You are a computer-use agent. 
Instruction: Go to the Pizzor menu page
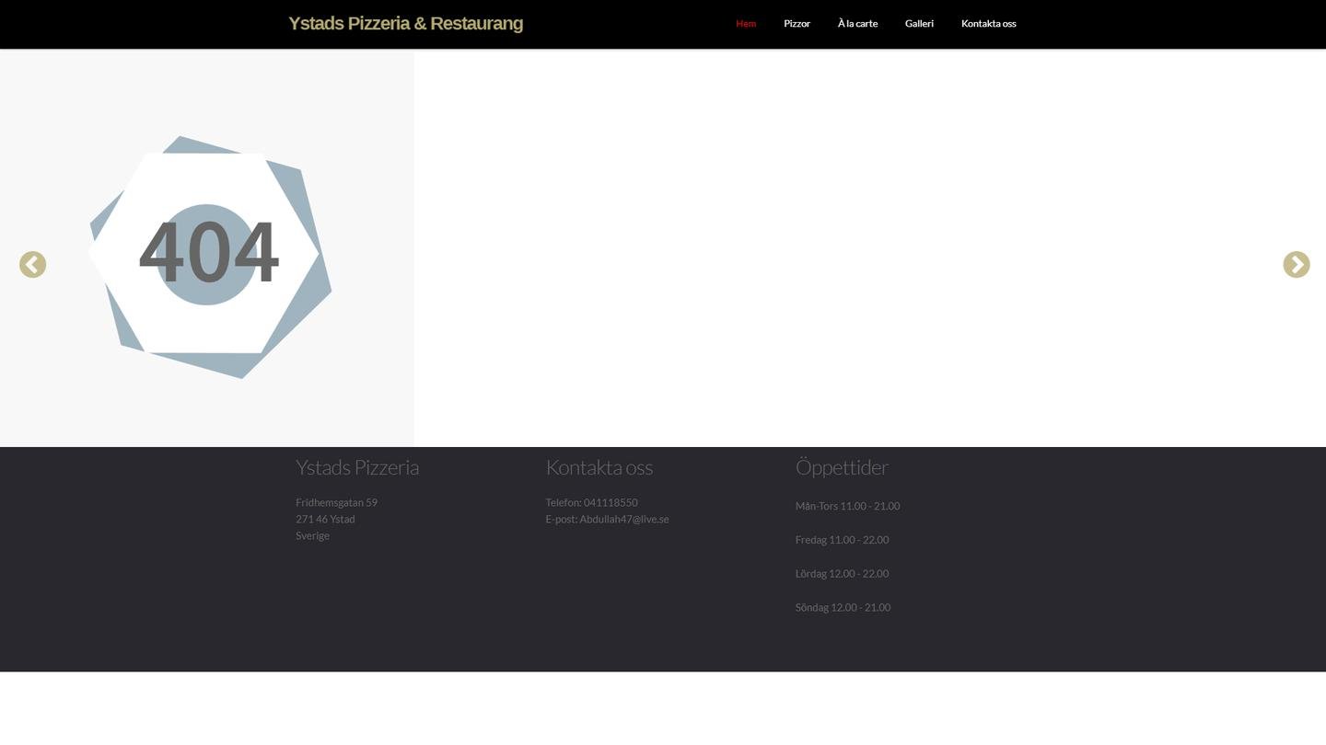[x=797, y=24]
